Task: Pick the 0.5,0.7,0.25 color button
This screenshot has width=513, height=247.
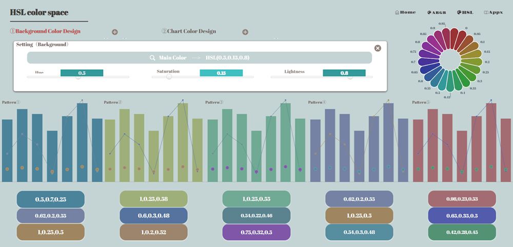Action: click(51, 199)
